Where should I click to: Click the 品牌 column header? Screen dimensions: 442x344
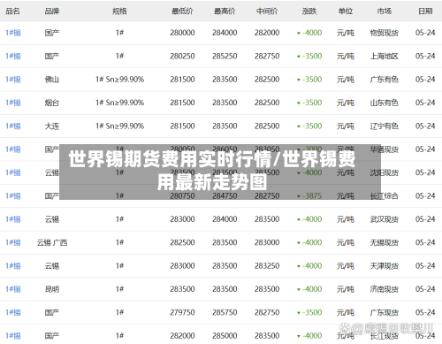coord(52,11)
